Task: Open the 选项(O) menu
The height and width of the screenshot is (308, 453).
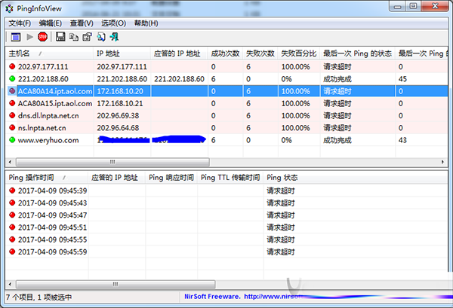Action: click(113, 23)
